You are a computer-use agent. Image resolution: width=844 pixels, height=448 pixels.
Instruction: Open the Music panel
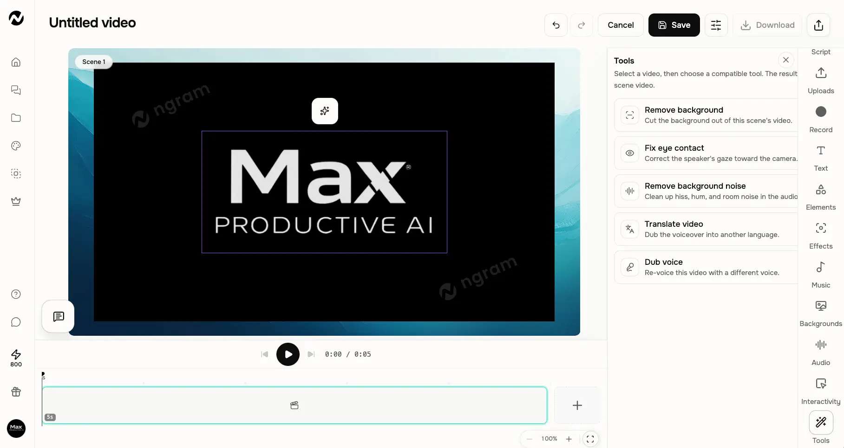tap(821, 275)
